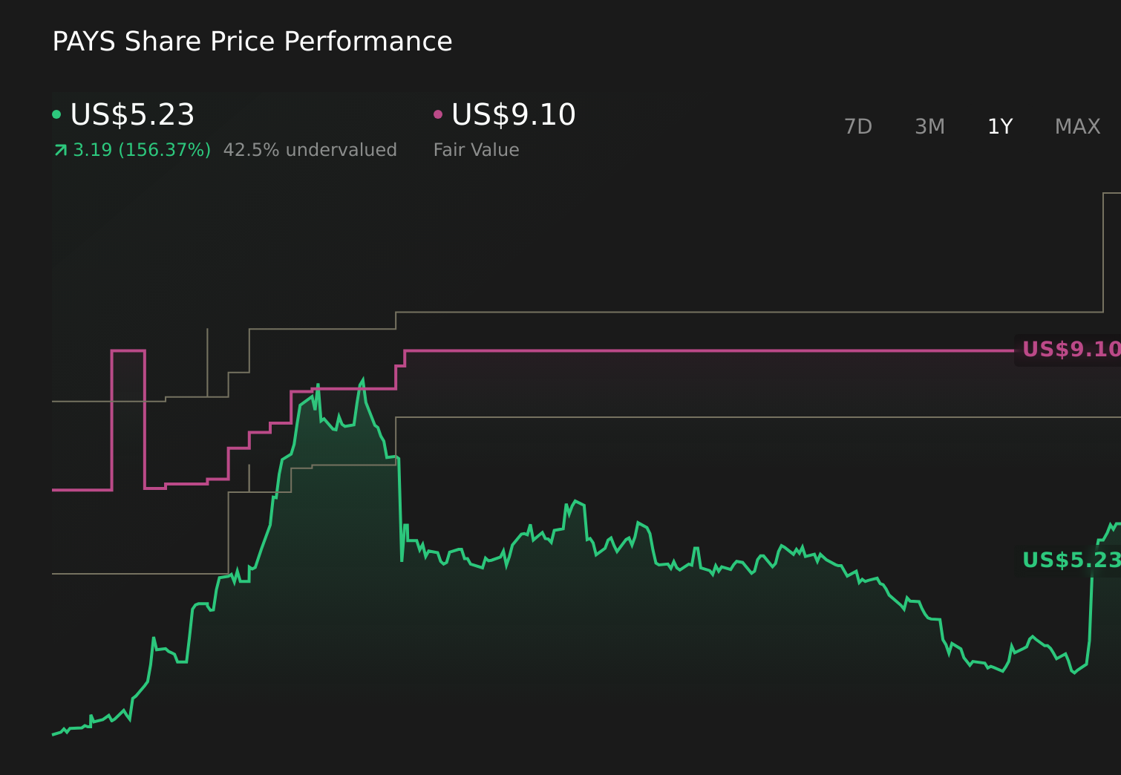Select the US$9.10 label on the chart
The height and width of the screenshot is (775, 1121).
[x=1069, y=349]
